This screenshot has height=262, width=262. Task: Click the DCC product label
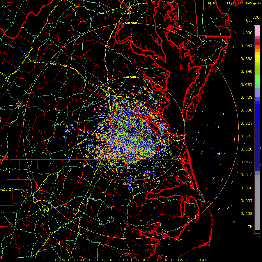pyautogui.click(x=256, y=17)
